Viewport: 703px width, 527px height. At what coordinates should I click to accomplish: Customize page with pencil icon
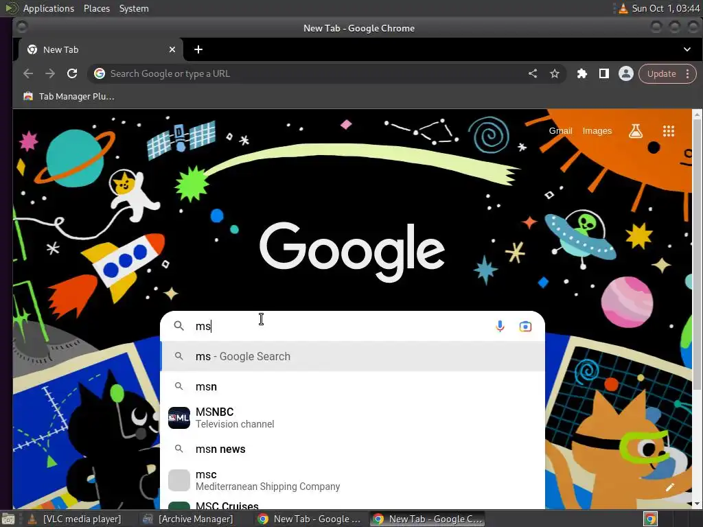click(x=670, y=487)
